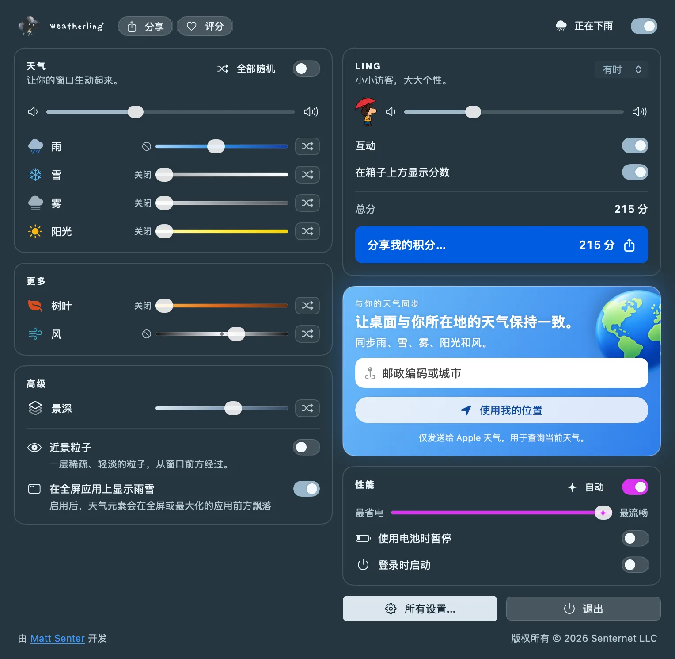Enable the 全部随机 switch
Image resolution: width=675 pixels, height=659 pixels.
click(x=307, y=69)
